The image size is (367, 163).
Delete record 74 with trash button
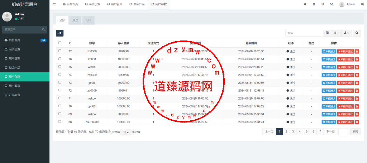(x=357, y=75)
